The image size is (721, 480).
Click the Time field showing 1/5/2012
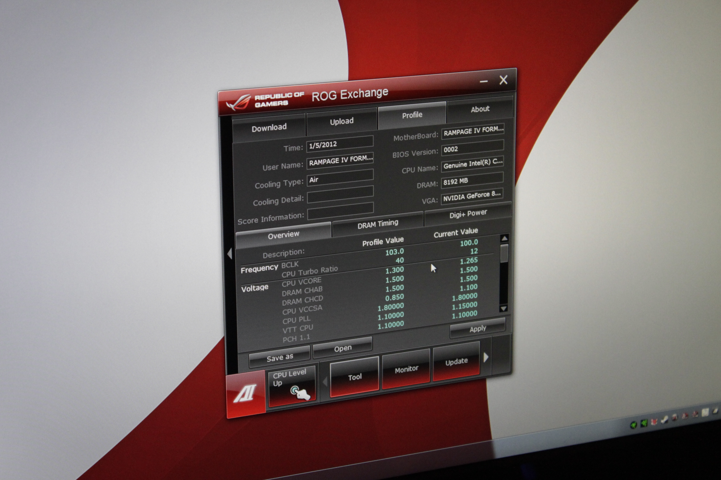(x=340, y=144)
